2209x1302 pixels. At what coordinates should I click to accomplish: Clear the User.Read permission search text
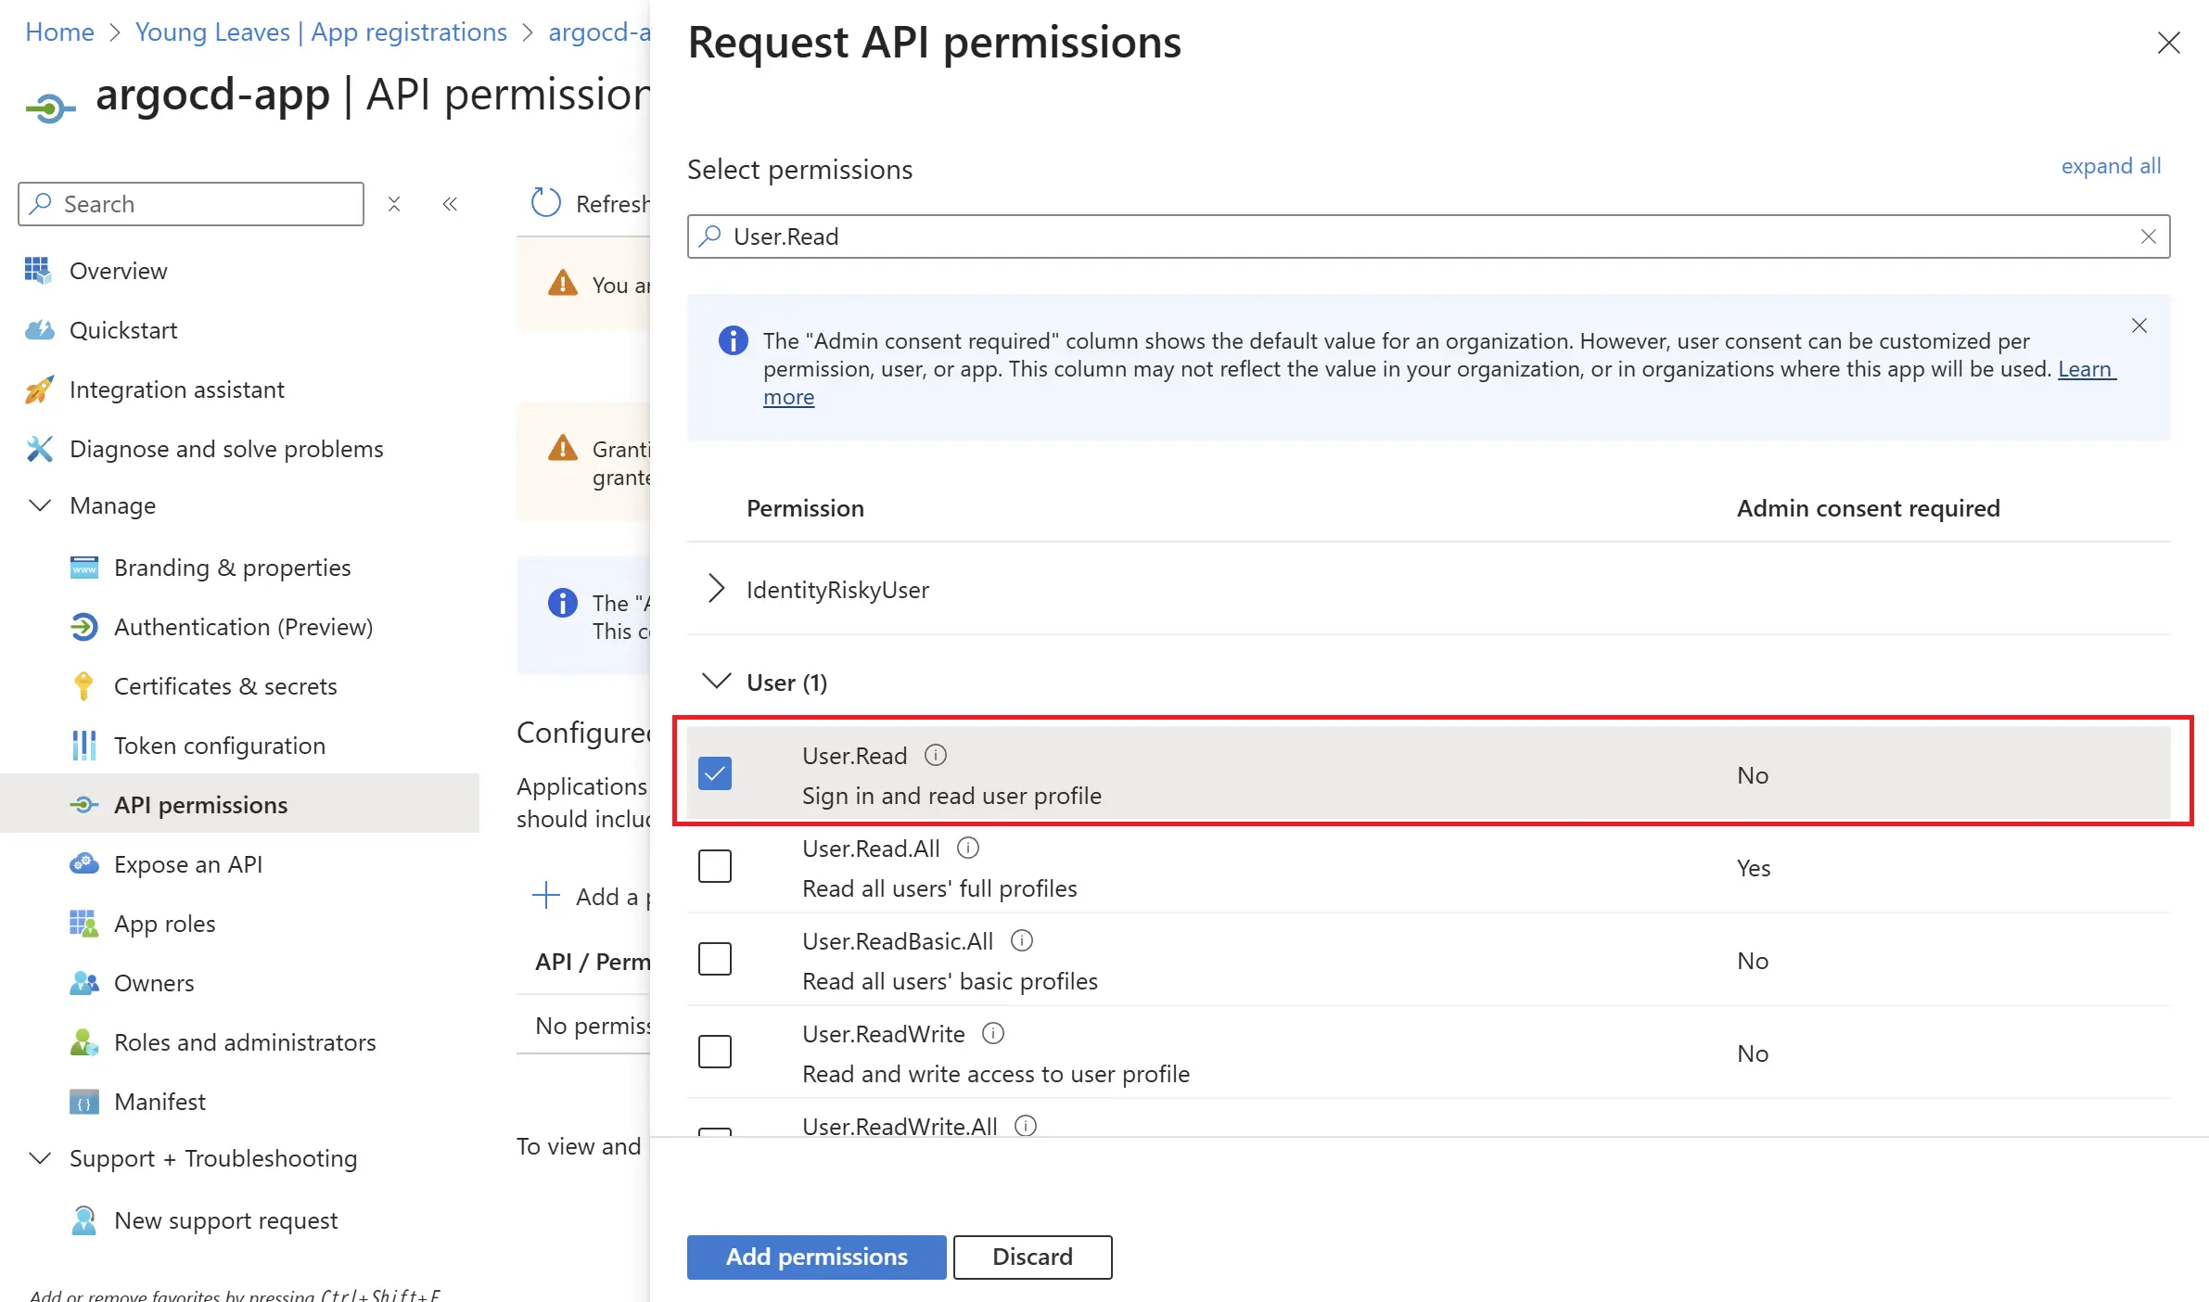pyautogui.click(x=2149, y=236)
